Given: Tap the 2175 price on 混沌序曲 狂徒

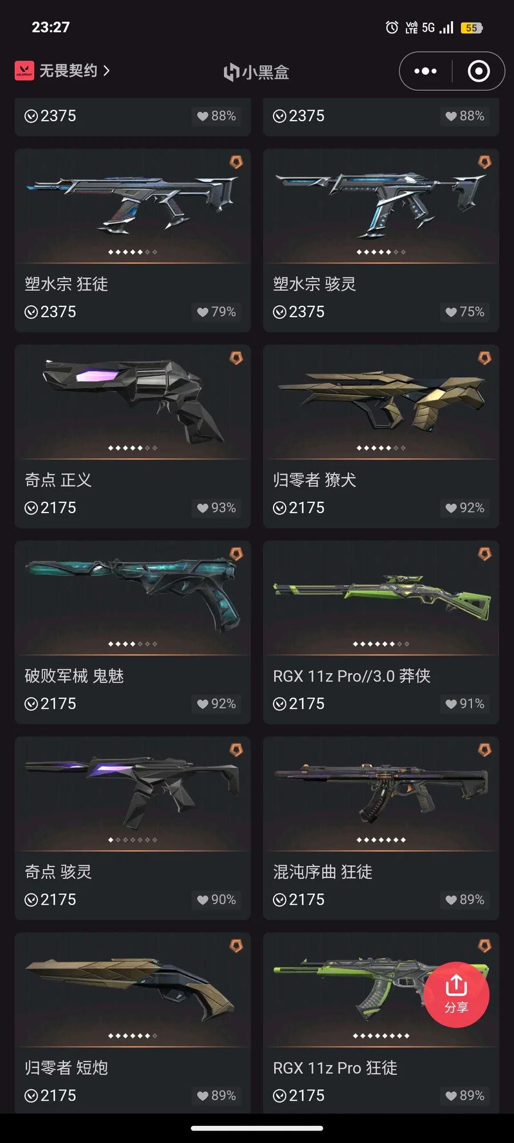Looking at the screenshot, I should click(299, 900).
